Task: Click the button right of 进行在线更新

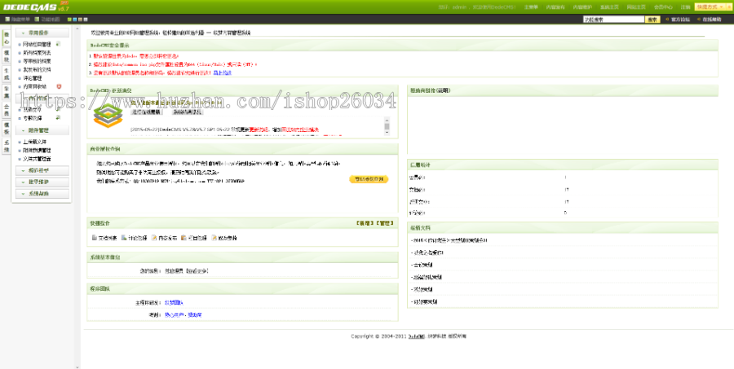Action: click(187, 112)
